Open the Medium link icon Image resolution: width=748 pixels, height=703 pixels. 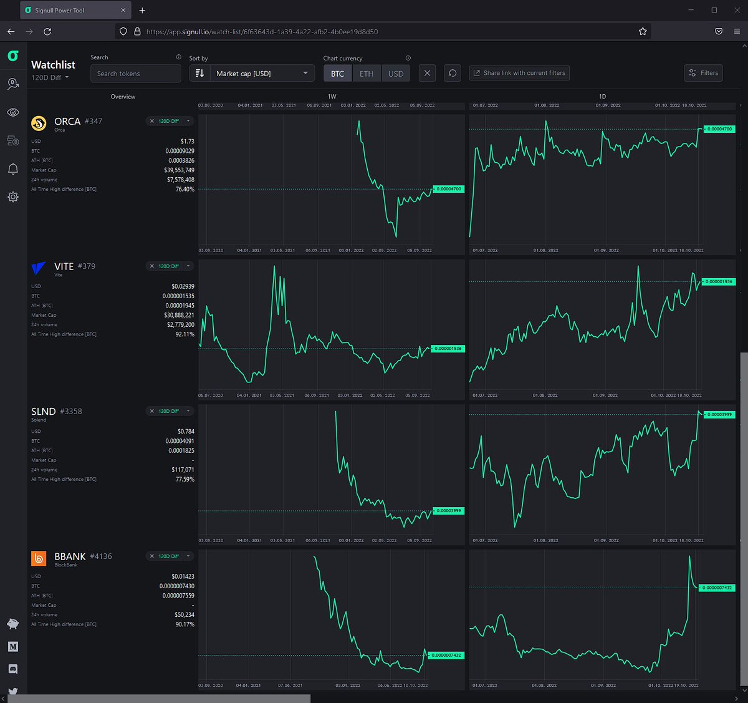12,647
